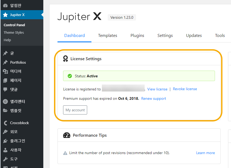Open the 사용자 users menu

pyautogui.click(x=22, y=150)
